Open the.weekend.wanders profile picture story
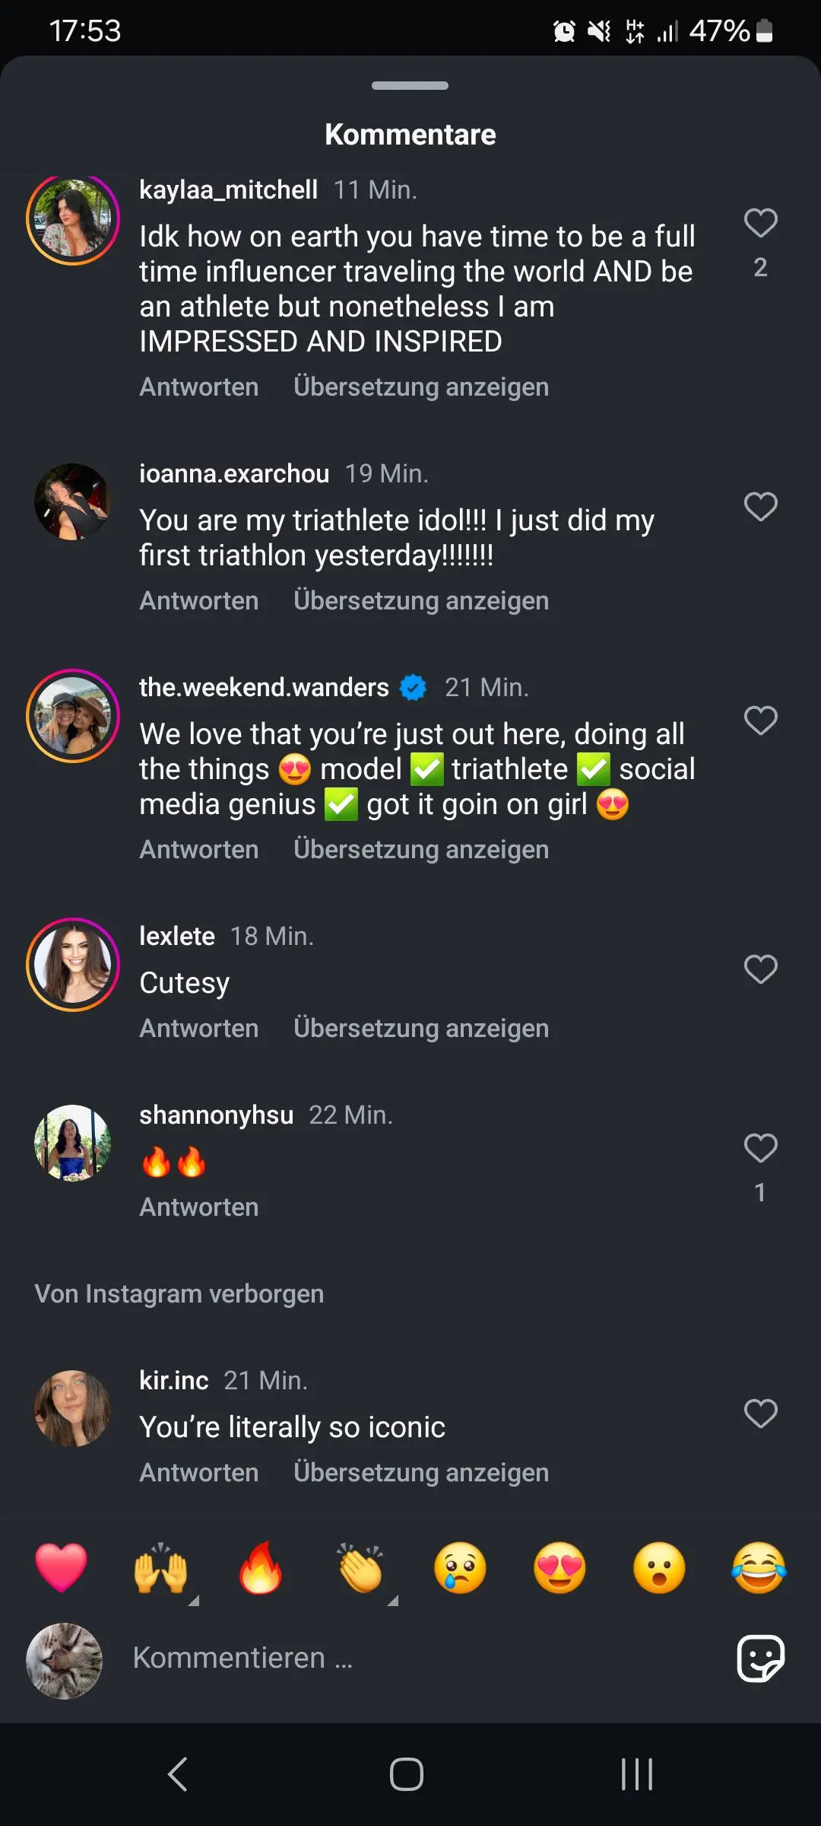The image size is (821, 1826). click(73, 716)
